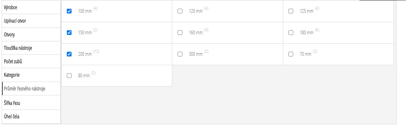Open the Výrobce filter tab
The width and height of the screenshot is (407, 128).
(x=31, y=7)
